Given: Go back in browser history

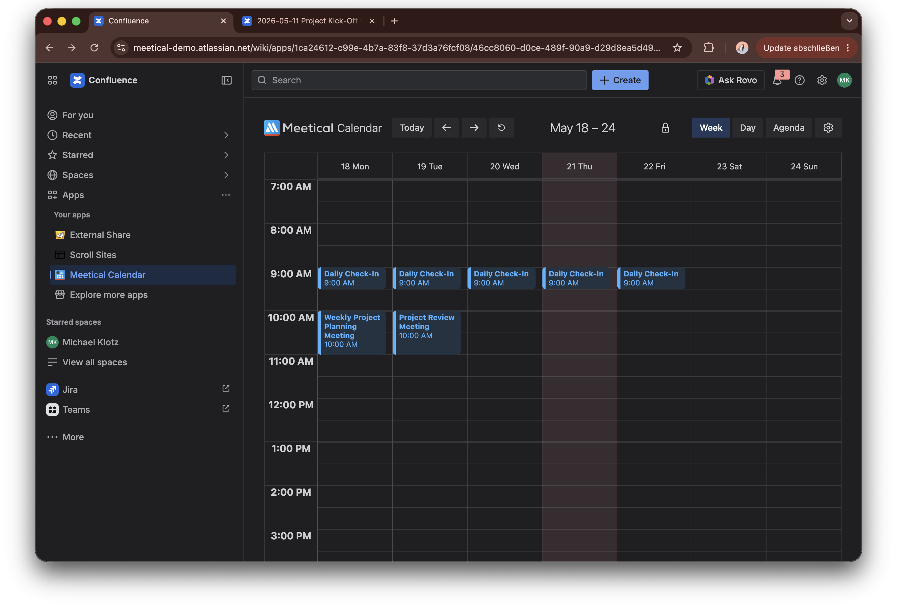Looking at the screenshot, I should (49, 48).
